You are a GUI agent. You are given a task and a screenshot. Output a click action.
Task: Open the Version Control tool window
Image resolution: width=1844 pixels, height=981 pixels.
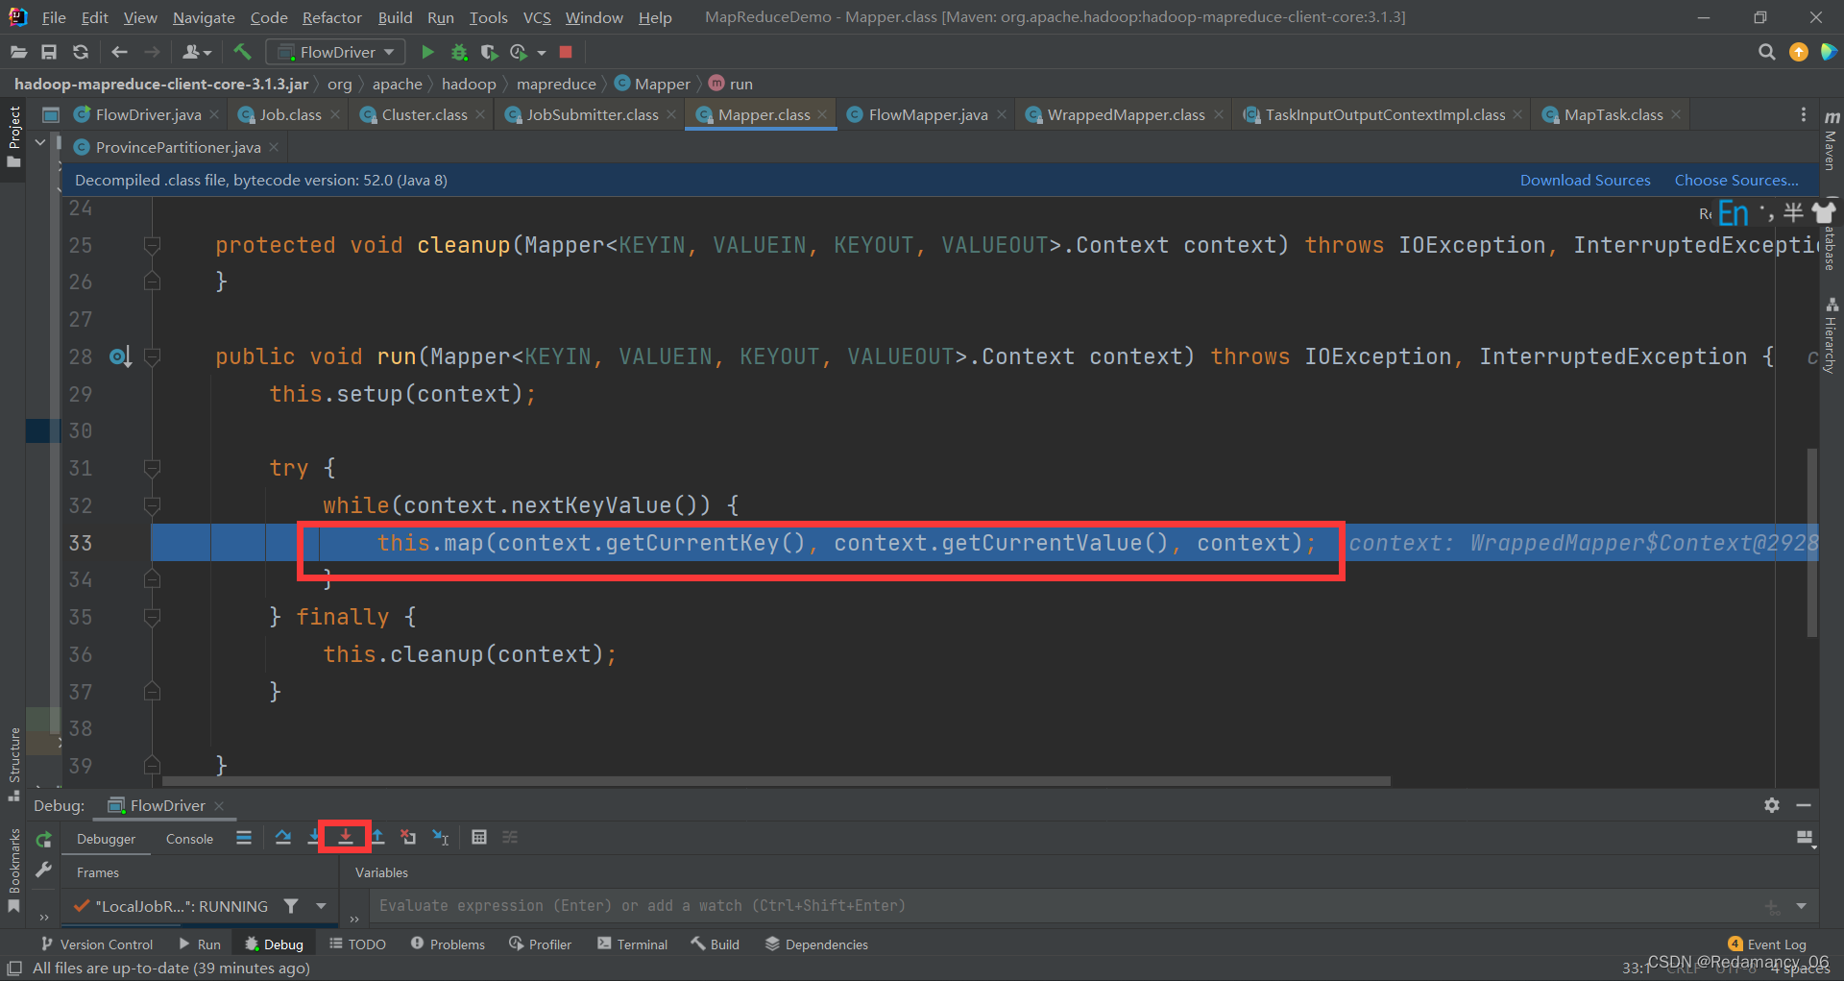tap(97, 944)
